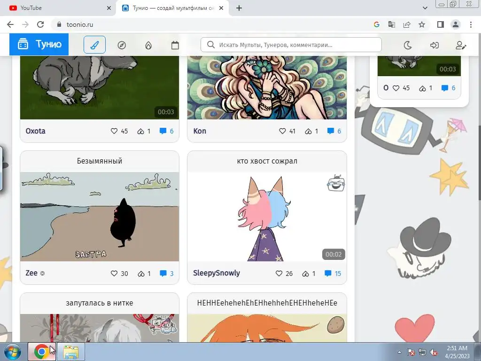Like the side panel cartoon heart

[x=396, y=88]
